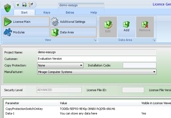This screenshot has height=118, width=171.
Task: Open the Help ribbon tab
Action: (x=94, y=12)
